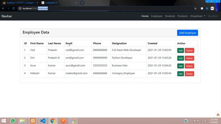Screen dimensions: 221x124
Task: Click the help icon in system tray
Action: [186, 121]
